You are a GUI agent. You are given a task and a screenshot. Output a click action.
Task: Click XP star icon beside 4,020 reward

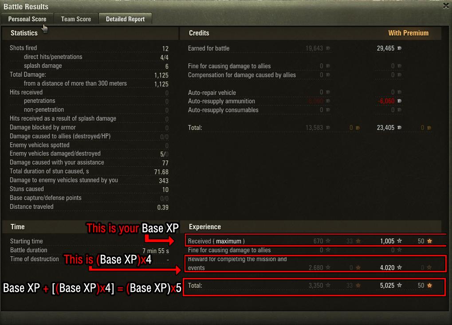pos(399,267)
